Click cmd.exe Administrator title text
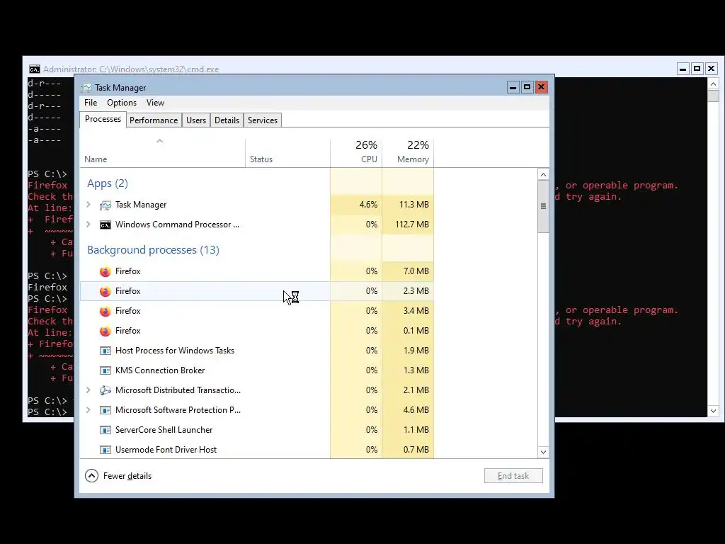725x544 pixels. pyautogui.click(x=131, y=69)
